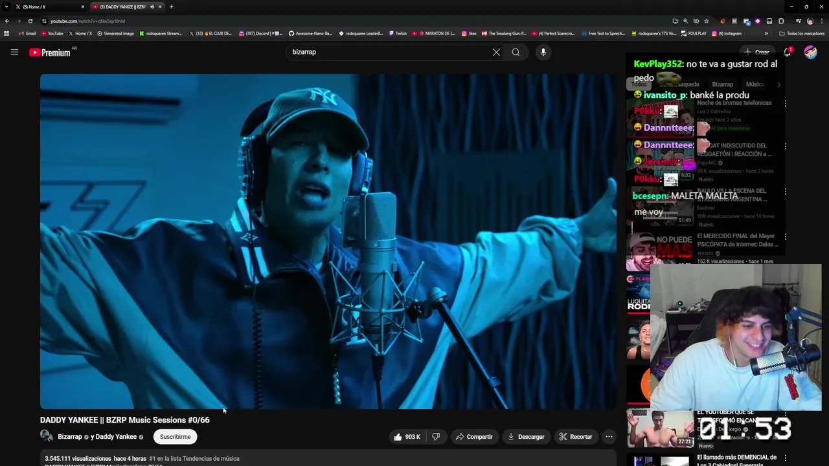Click the Descargar download button

point(526,437)
